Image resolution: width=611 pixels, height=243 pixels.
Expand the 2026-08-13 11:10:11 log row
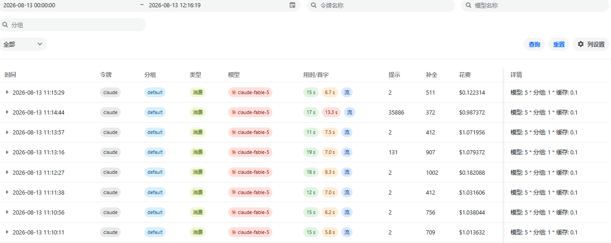pos(7,232)
